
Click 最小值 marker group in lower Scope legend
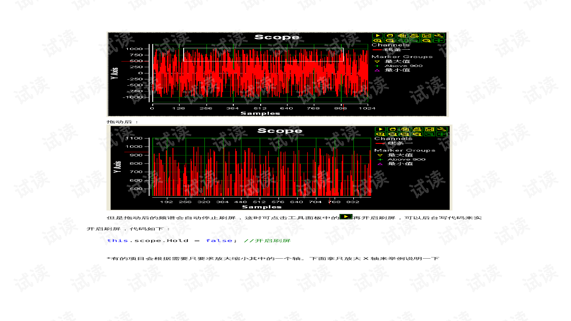point(396,164)
